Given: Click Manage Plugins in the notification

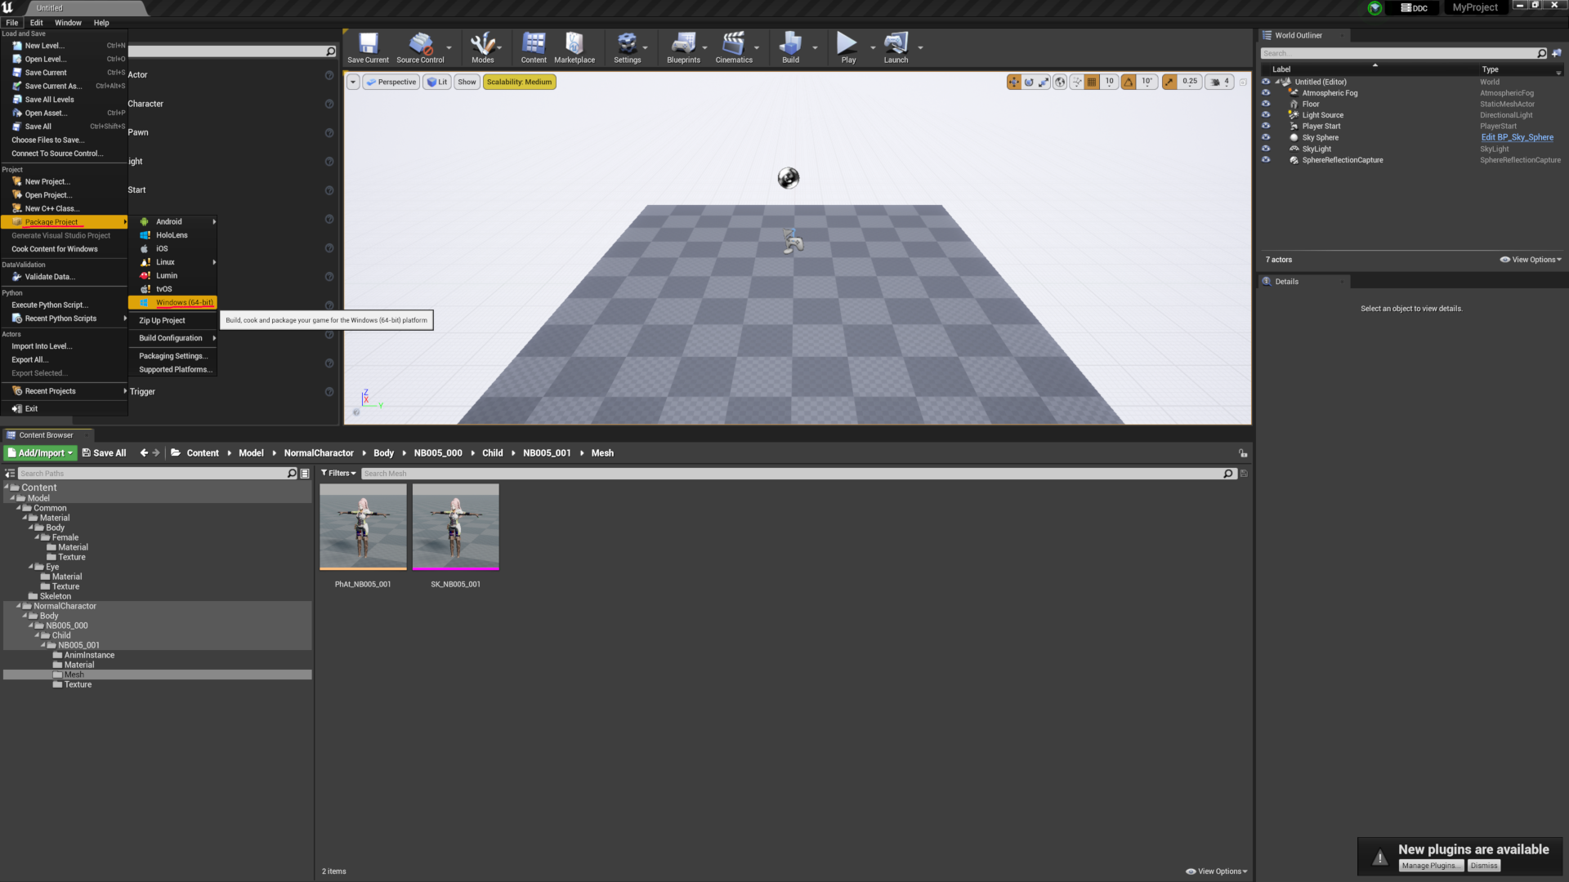Looking at the screenshot, I should click(1431, 866).
